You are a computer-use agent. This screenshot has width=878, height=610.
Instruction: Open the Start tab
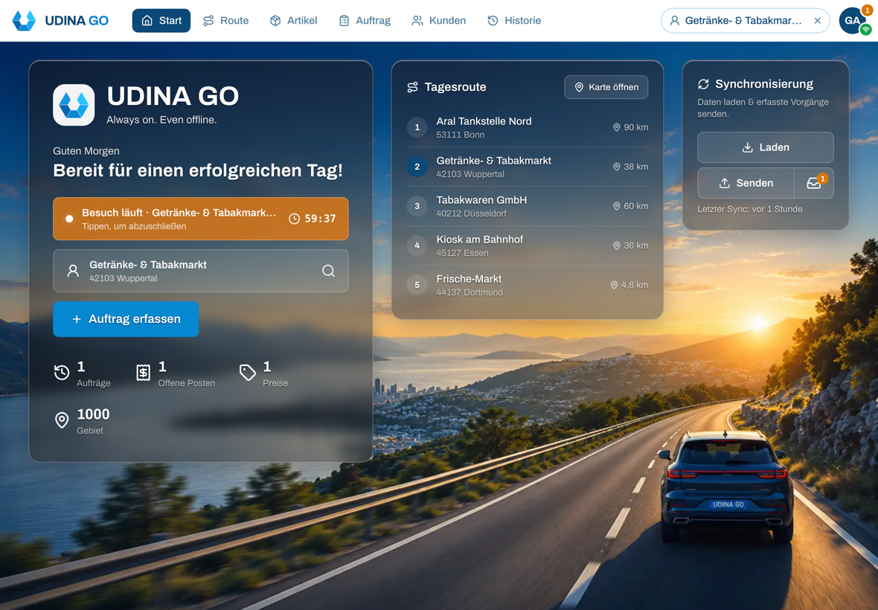tap(161, 21)
